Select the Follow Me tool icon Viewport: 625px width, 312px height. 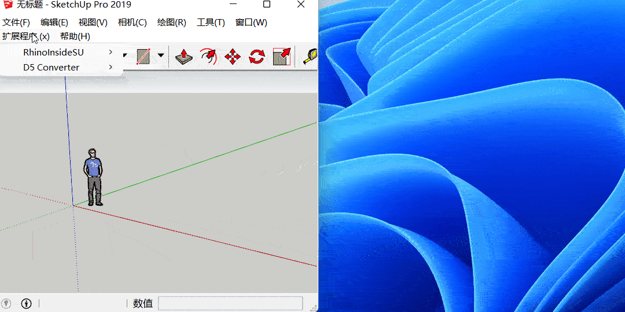tap(208, 57)
